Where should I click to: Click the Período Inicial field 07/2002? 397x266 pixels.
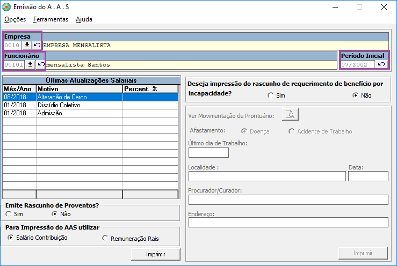pos(357,64)
